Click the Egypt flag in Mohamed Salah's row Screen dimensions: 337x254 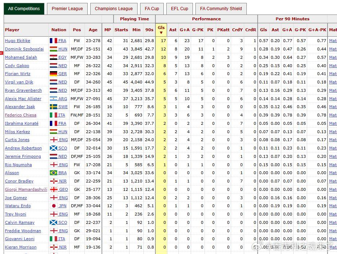click(53, 57)
